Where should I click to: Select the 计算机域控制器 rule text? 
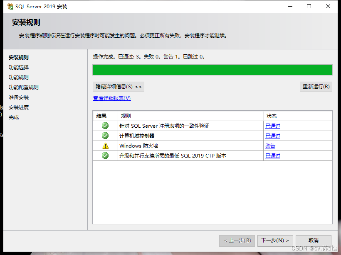tap(137, 136)
